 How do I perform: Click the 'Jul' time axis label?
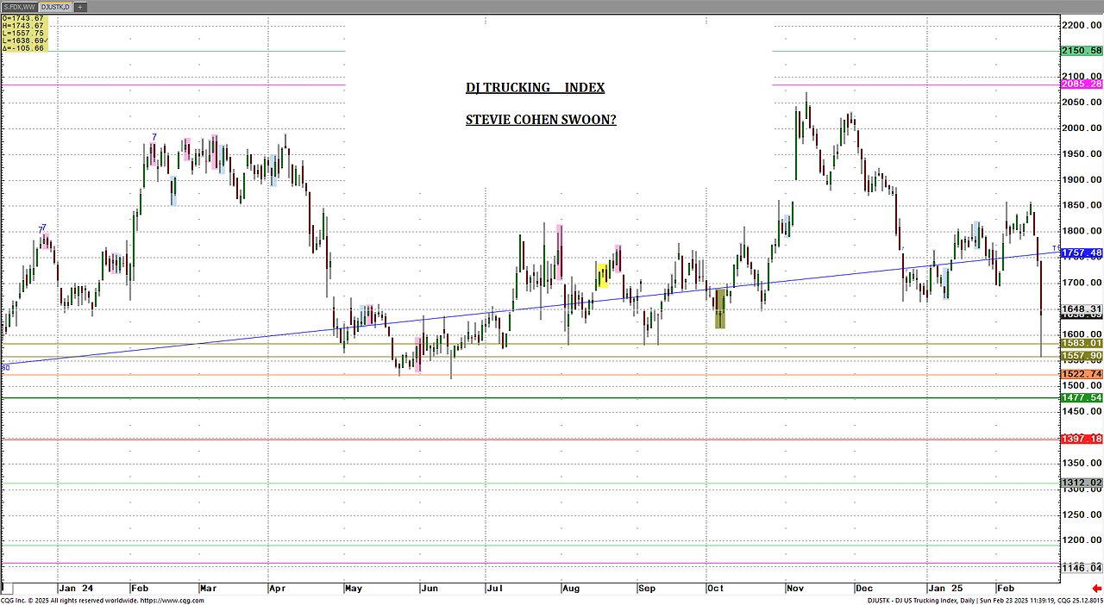pyautogui.click(x=493, y=589)
